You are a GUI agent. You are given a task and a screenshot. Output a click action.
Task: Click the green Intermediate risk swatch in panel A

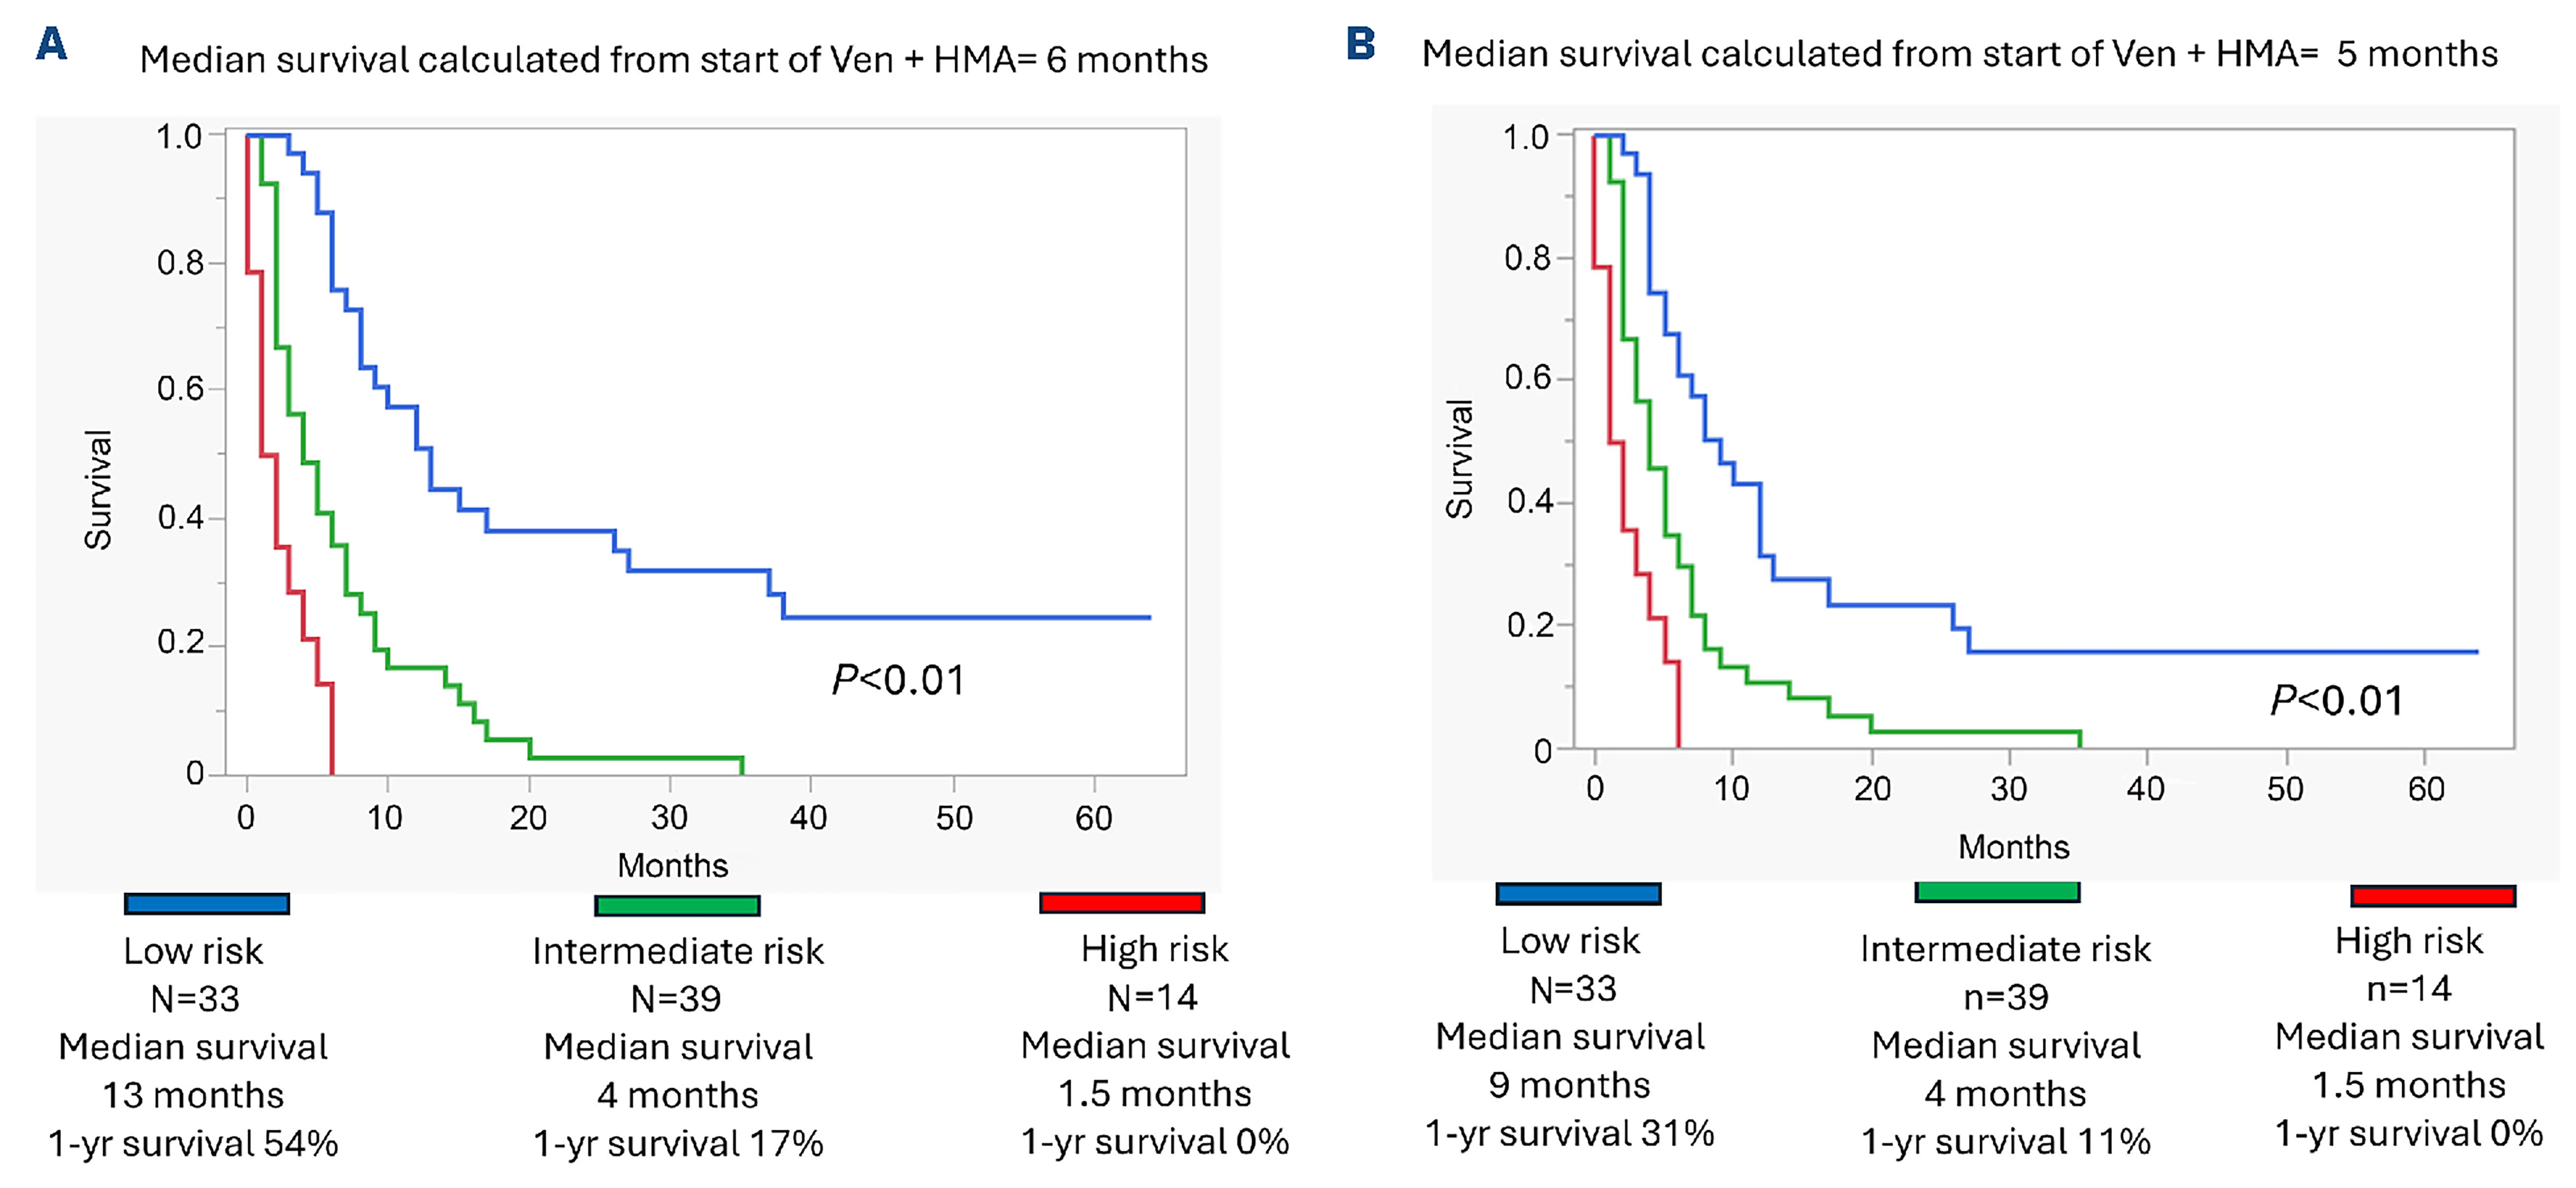(677, 905)
